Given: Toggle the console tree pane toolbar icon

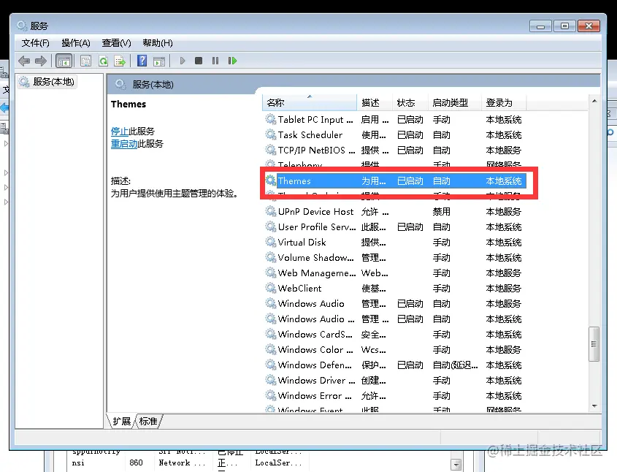Looking at the screenshot, I should (x=64, y=61).
